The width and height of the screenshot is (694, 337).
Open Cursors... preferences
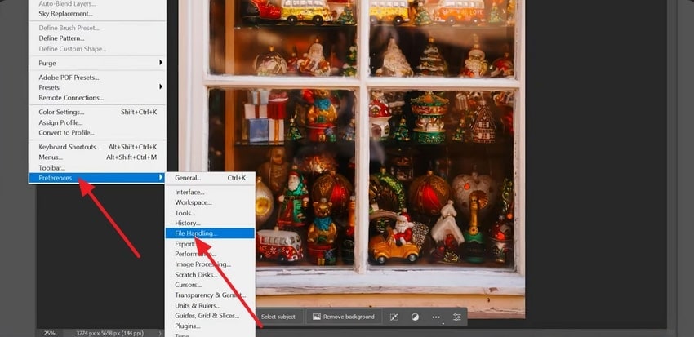[210, 285]
